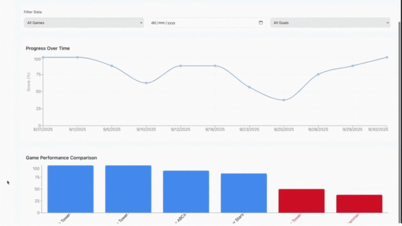Viewport: 402px width, 226px height.
Task: Click the 9/30/2025 final data point
Action: coord(387,57)
